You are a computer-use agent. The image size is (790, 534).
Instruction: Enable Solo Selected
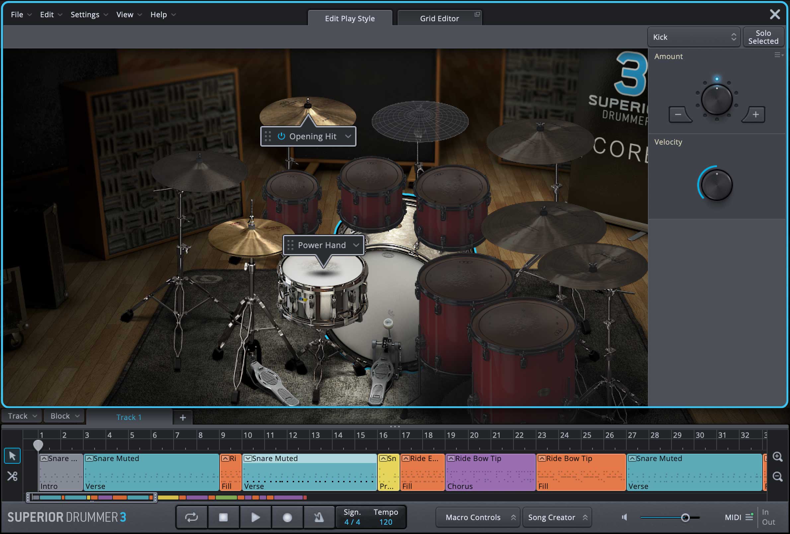click(763, 37)
